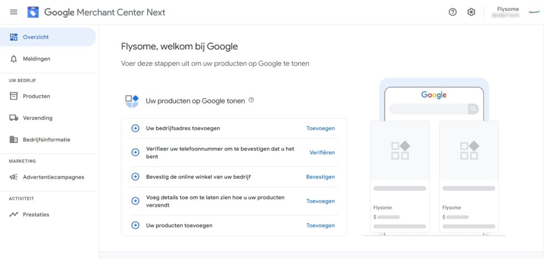544x259 pixels.
Task: Click the Prestaties trend line icon
Action: click(x=13, y=215)
